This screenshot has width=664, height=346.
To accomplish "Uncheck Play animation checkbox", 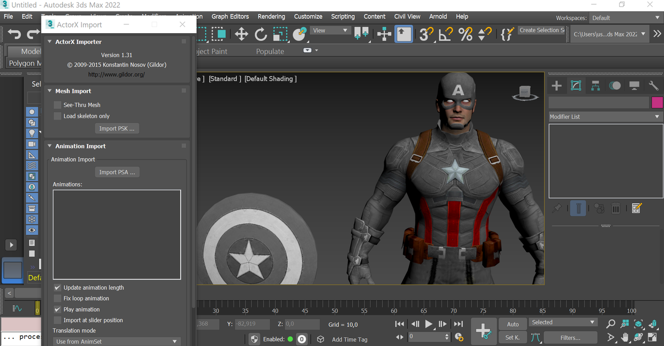I will pos(58,309).
